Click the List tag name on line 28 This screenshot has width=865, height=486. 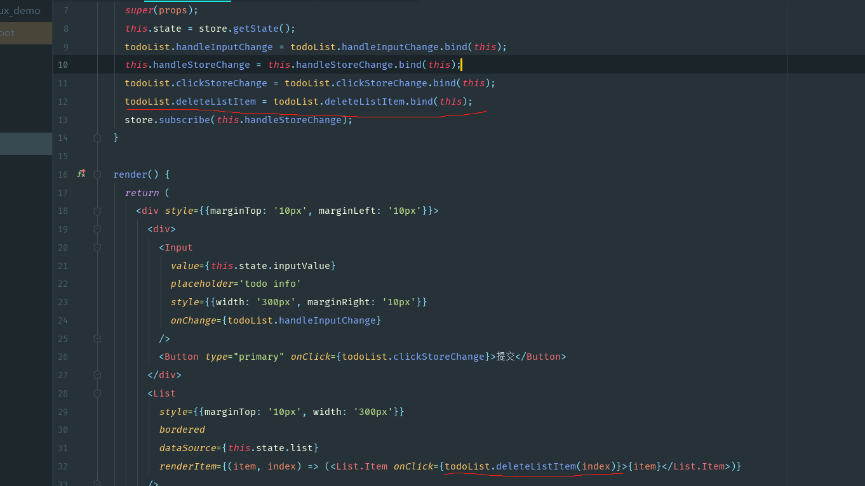point(164,393)
